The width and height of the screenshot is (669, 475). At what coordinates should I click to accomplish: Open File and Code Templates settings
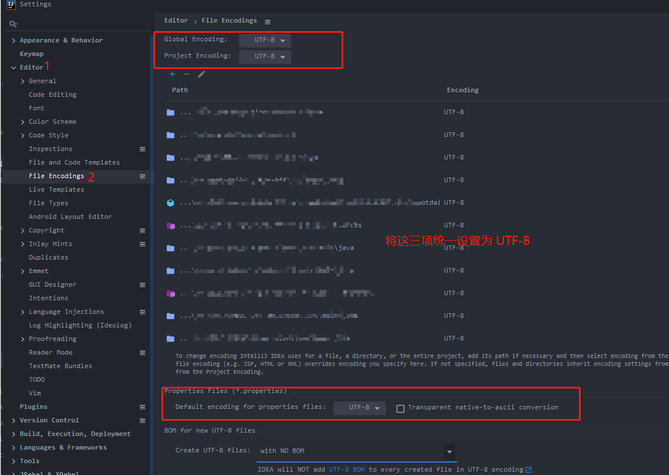[74, 162]
